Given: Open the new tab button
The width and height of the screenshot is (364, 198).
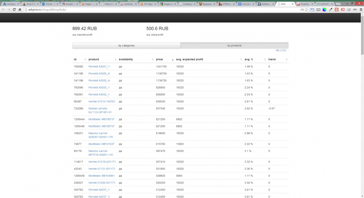Looking at the screenshot, I should [x=339, y=4].
